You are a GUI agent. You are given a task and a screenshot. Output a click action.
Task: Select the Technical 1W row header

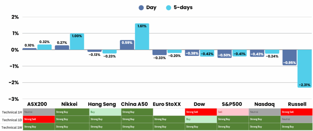tap(11, 127)
